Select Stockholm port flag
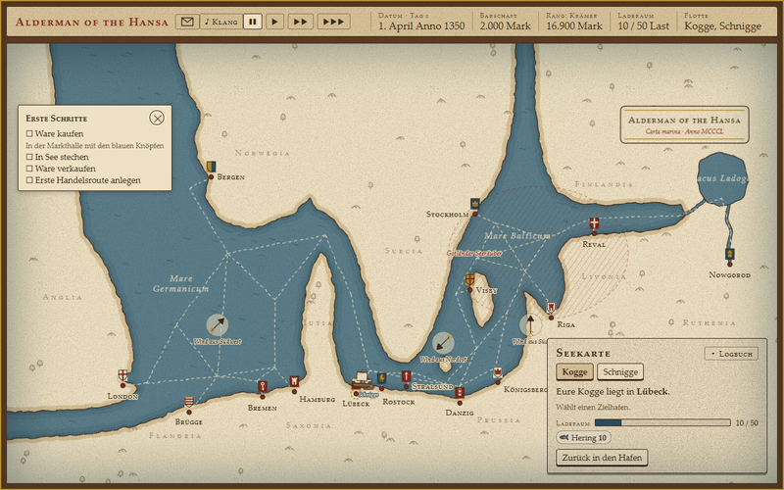Screen dimensions: 784x490 pos(475,204)
